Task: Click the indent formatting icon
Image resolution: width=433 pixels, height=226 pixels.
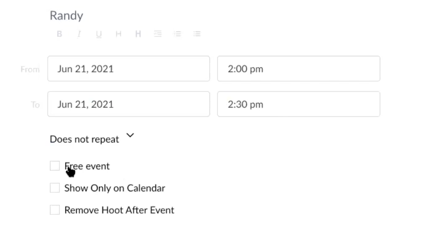Action: click(158, 34)
